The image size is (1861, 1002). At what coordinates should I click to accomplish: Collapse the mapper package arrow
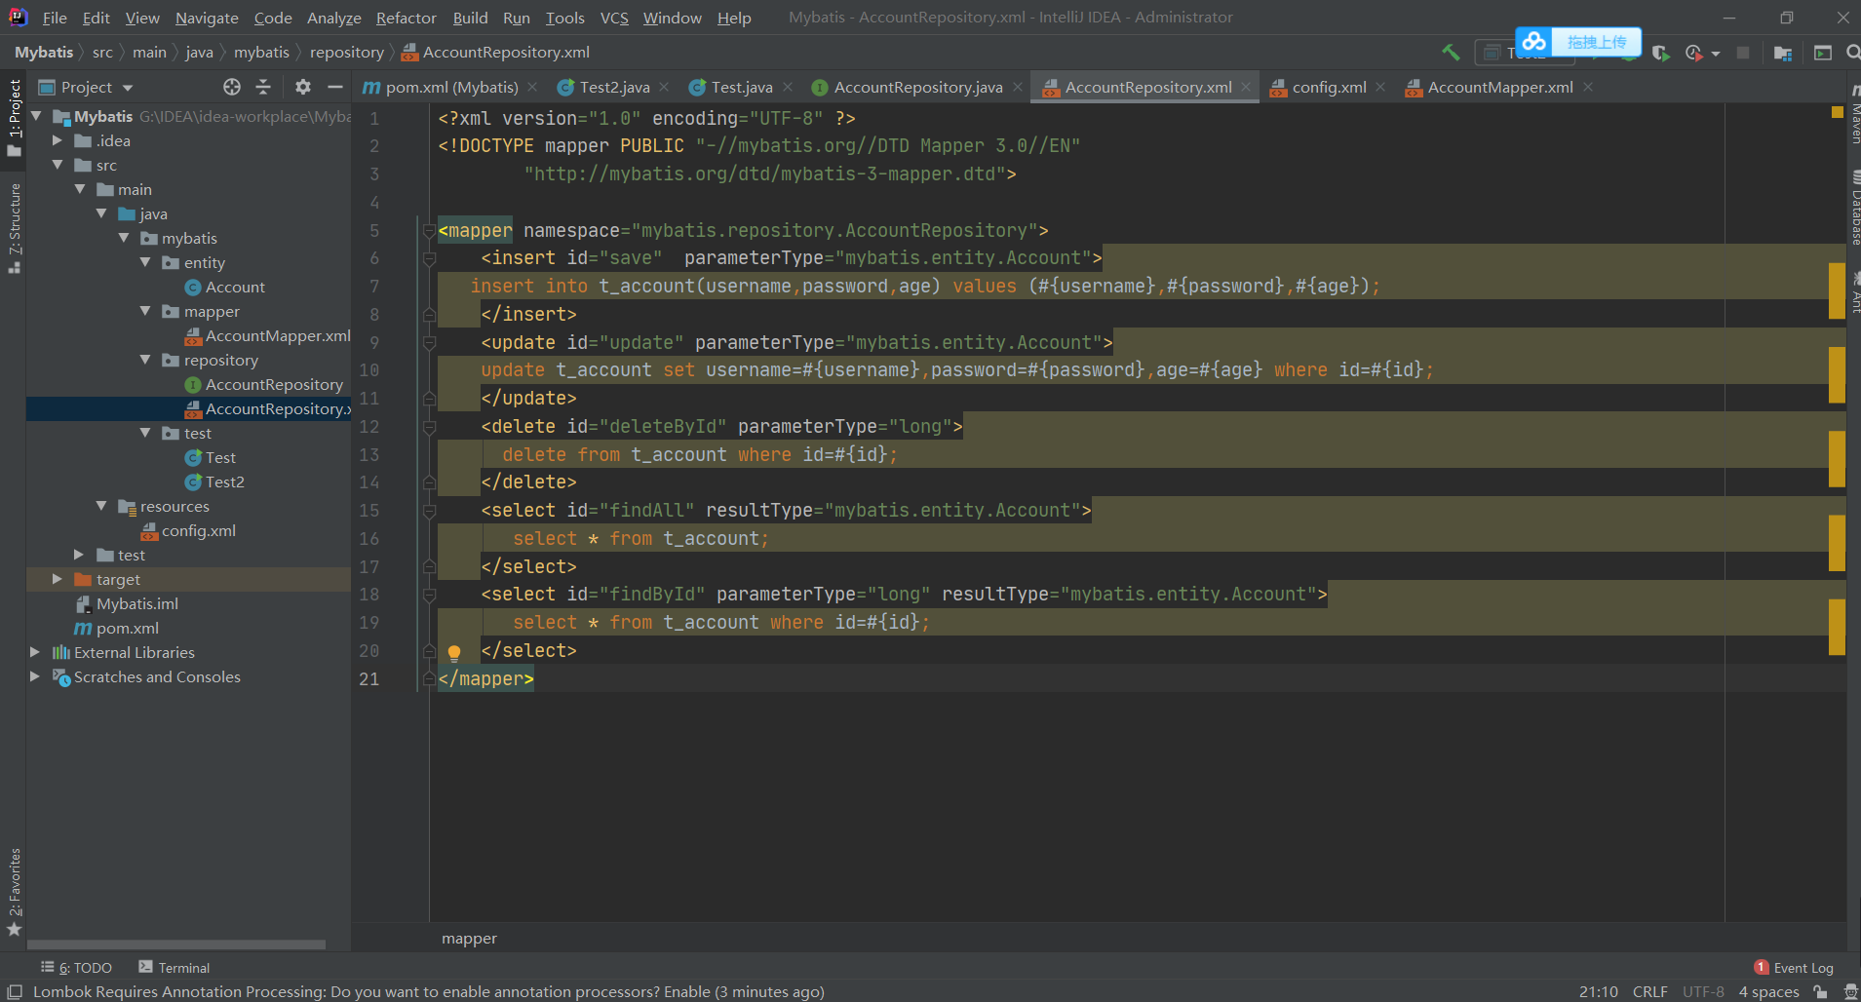coord(145,311)
